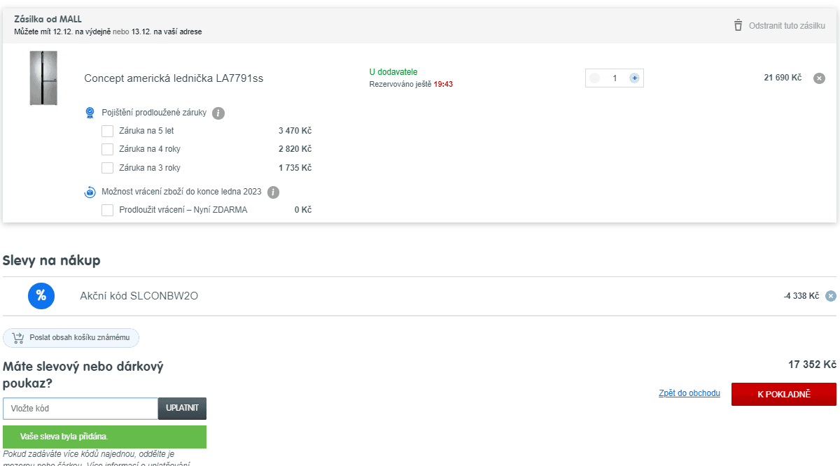Remove the Concept fridge from the cart
This screenshot has width=840, height=466.
819,78
